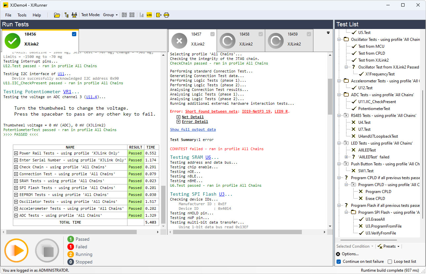Click the red Failed count badge
This screenshot has width=426, height=274.
click(70, 247)
